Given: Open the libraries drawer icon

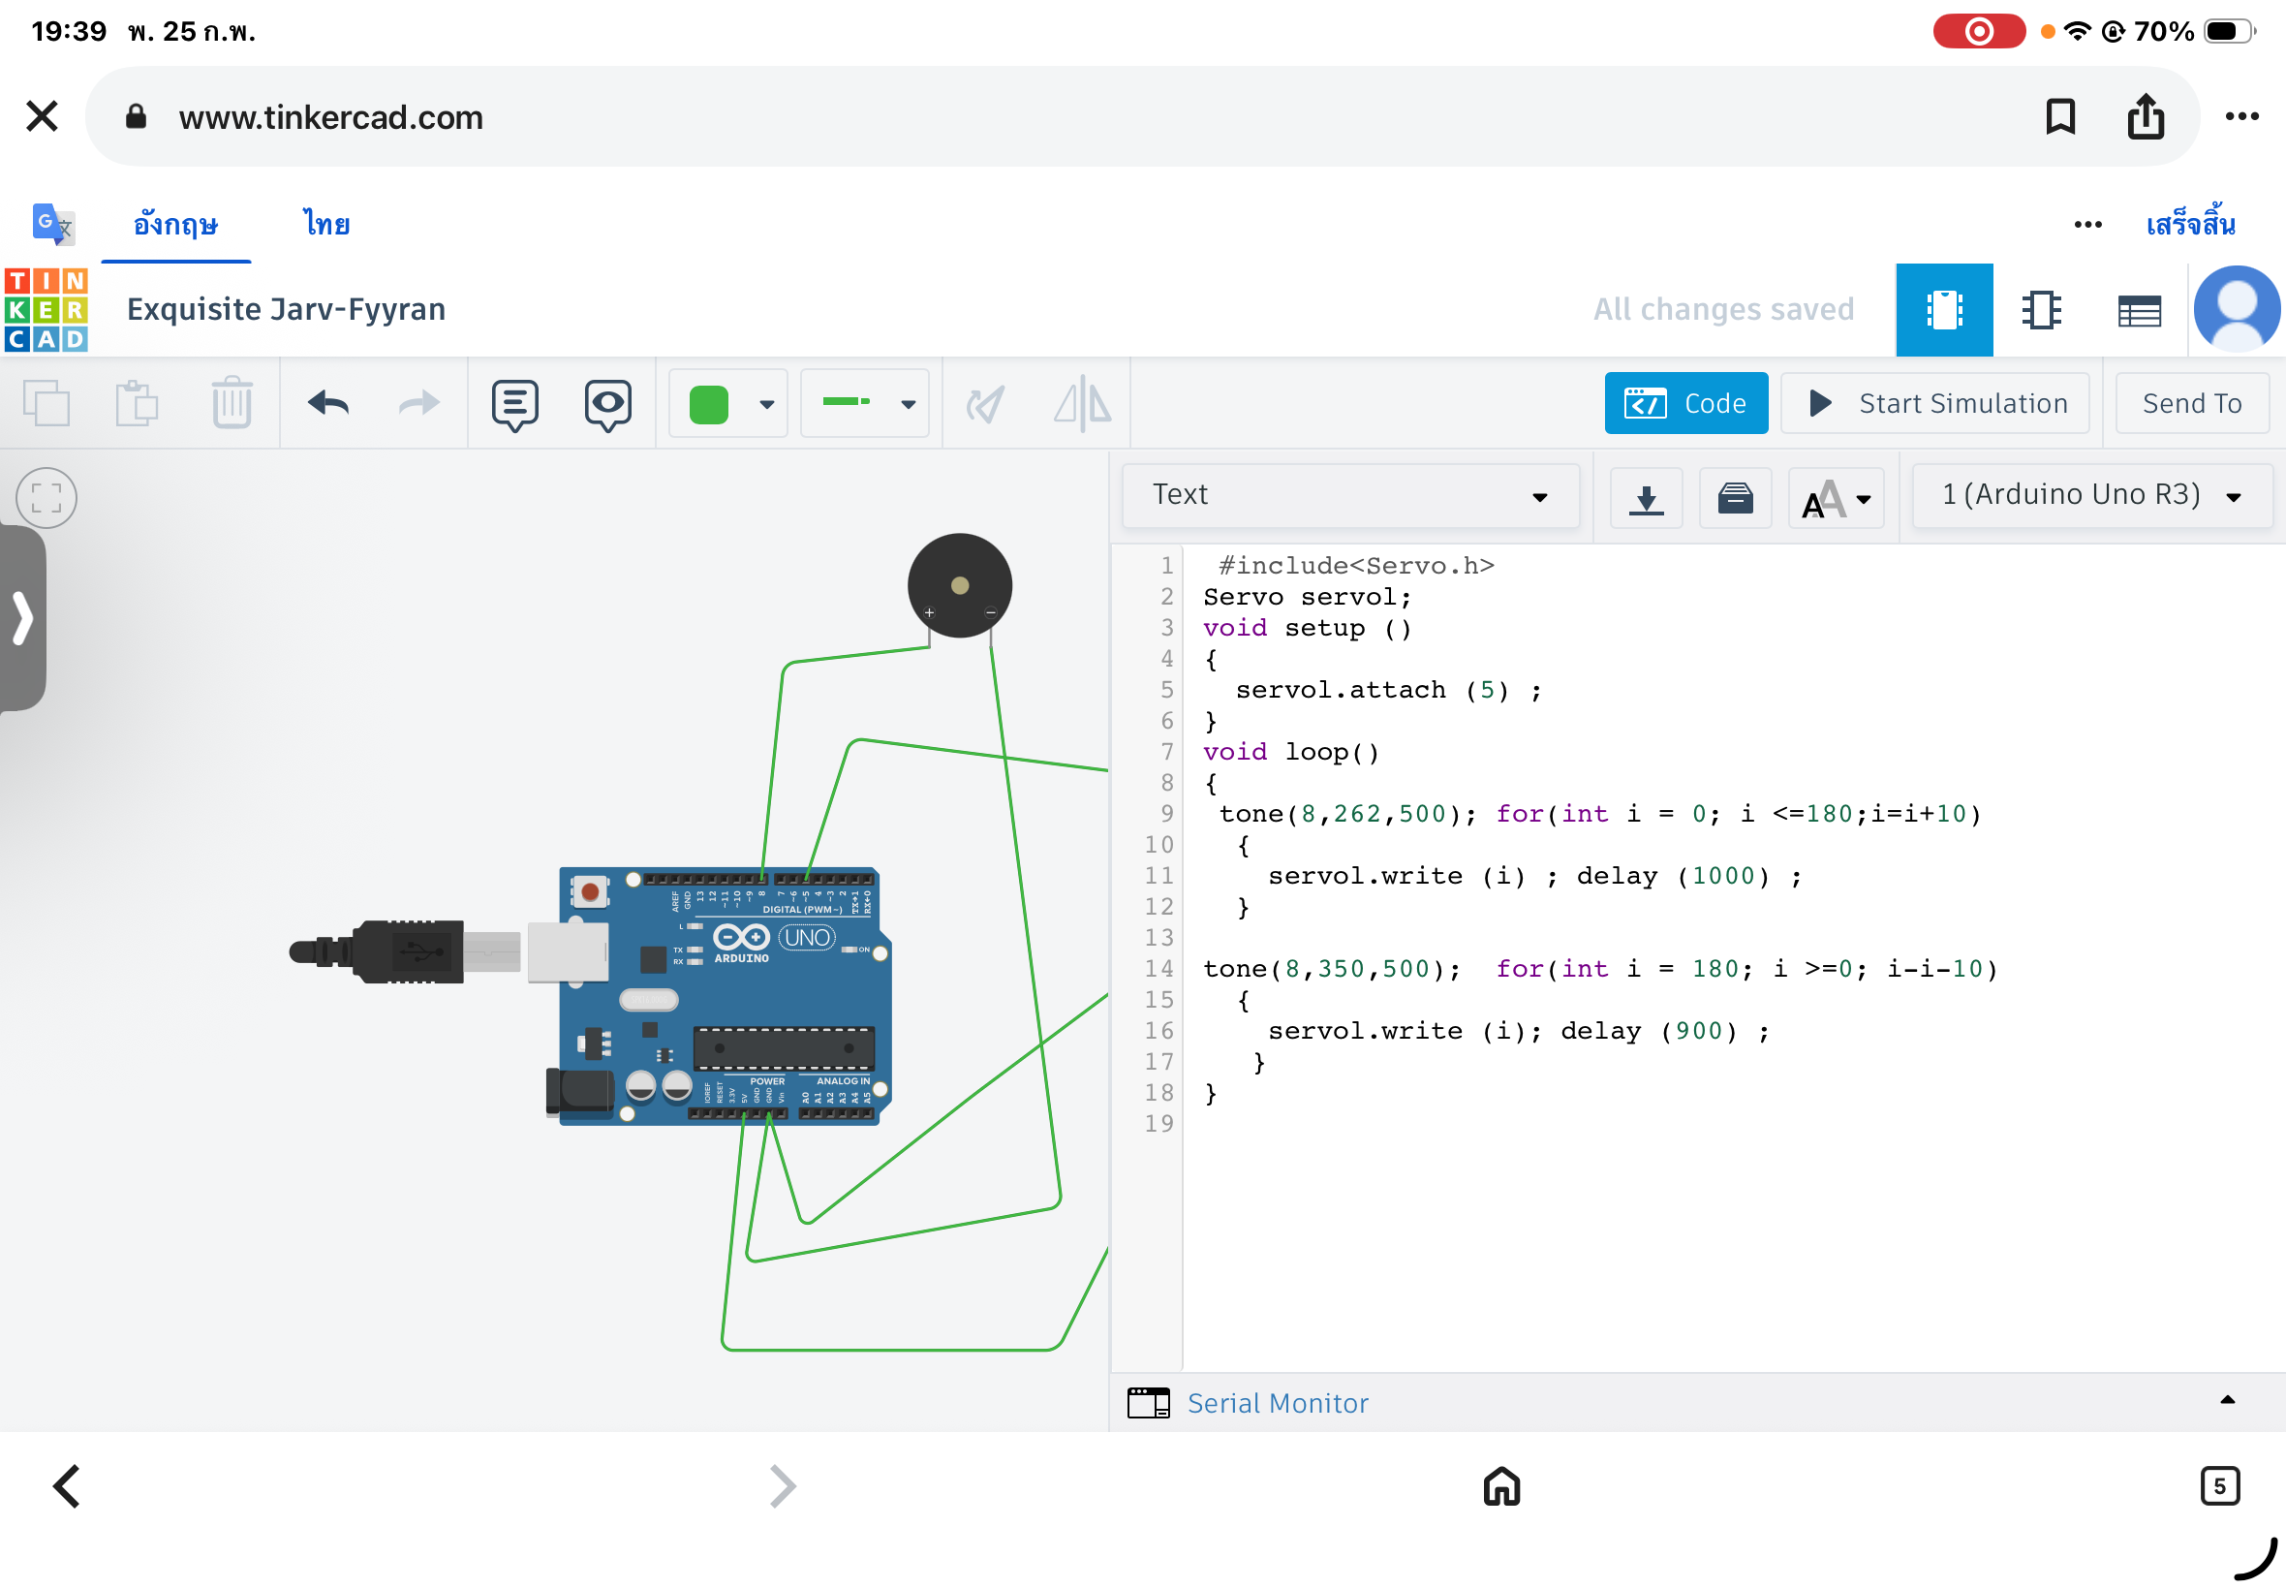Looking at the screenshot, I should [x=1735, y=497].
